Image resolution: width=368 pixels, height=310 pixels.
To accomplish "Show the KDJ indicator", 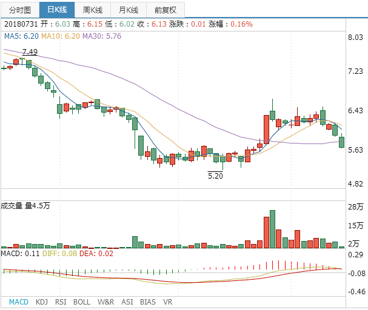I will [42, 301].
